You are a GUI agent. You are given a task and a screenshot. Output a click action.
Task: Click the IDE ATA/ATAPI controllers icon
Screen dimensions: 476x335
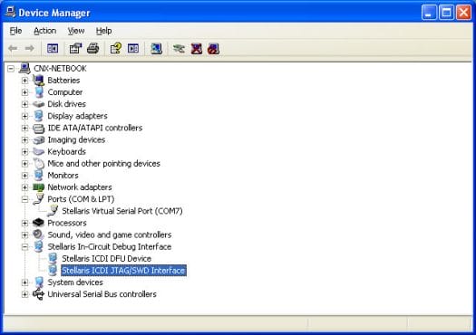point(39,128)
